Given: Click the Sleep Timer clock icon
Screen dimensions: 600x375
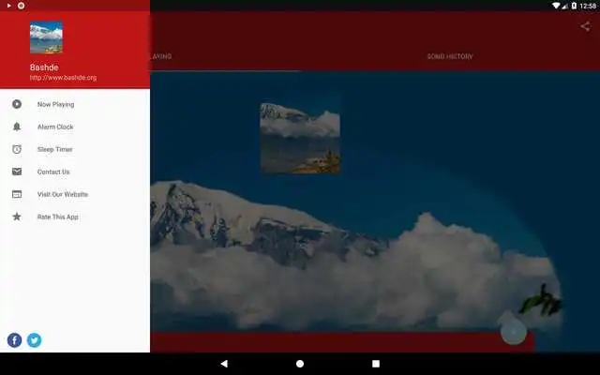Looking at the screenshot, I should [17, 149].
